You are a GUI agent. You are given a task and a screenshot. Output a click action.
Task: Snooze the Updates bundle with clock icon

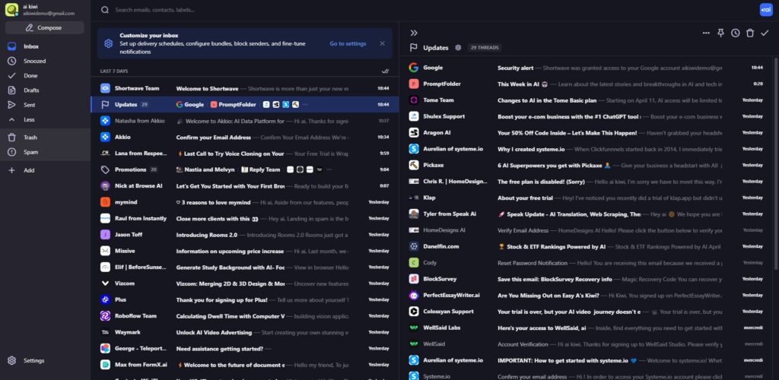(x=736, y=33)
